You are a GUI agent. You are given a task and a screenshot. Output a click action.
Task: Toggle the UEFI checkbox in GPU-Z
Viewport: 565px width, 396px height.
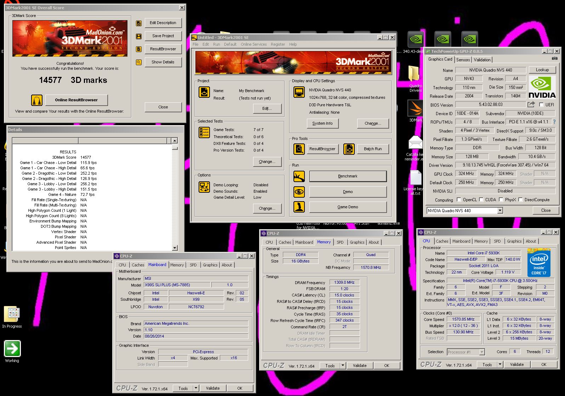541,105
